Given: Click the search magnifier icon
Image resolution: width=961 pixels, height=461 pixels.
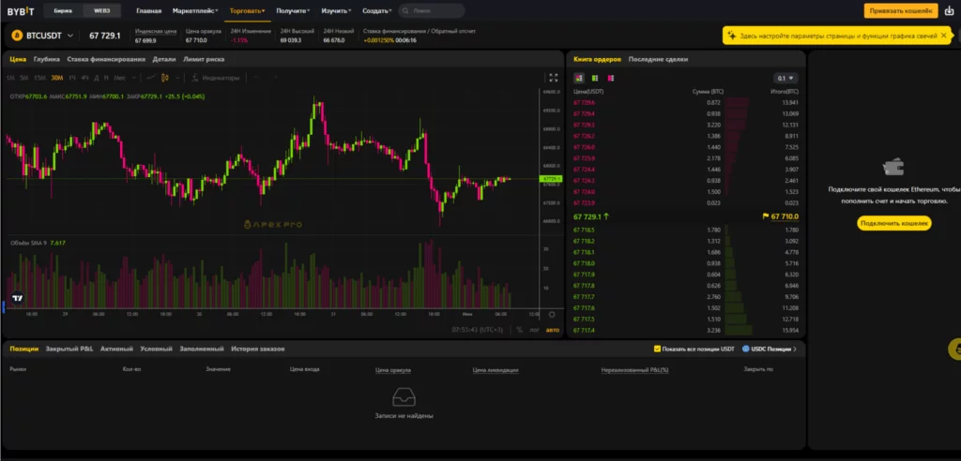Looking at the screenshot, I should point(407,11).
